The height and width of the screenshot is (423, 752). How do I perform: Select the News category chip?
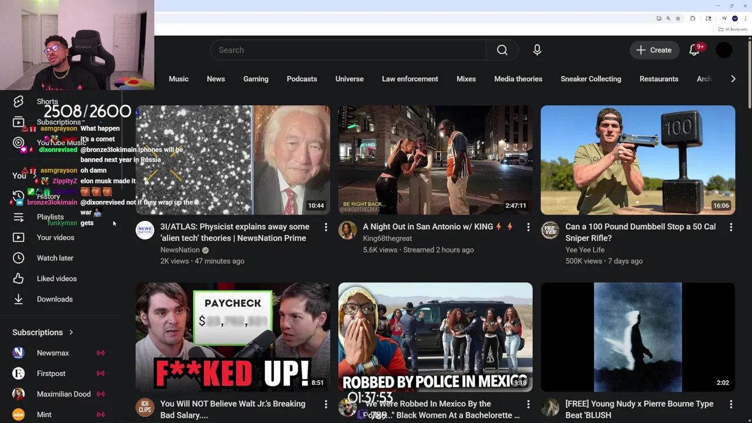216,79
